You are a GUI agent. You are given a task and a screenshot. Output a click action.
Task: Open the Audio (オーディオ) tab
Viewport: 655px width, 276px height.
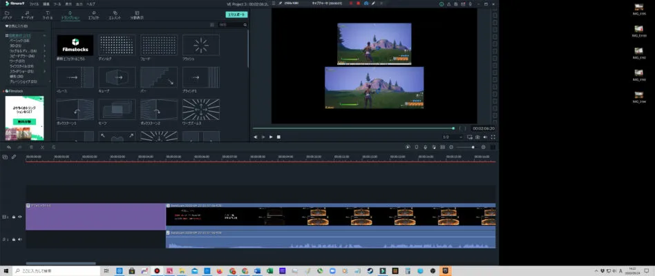[x=27, y=15]
